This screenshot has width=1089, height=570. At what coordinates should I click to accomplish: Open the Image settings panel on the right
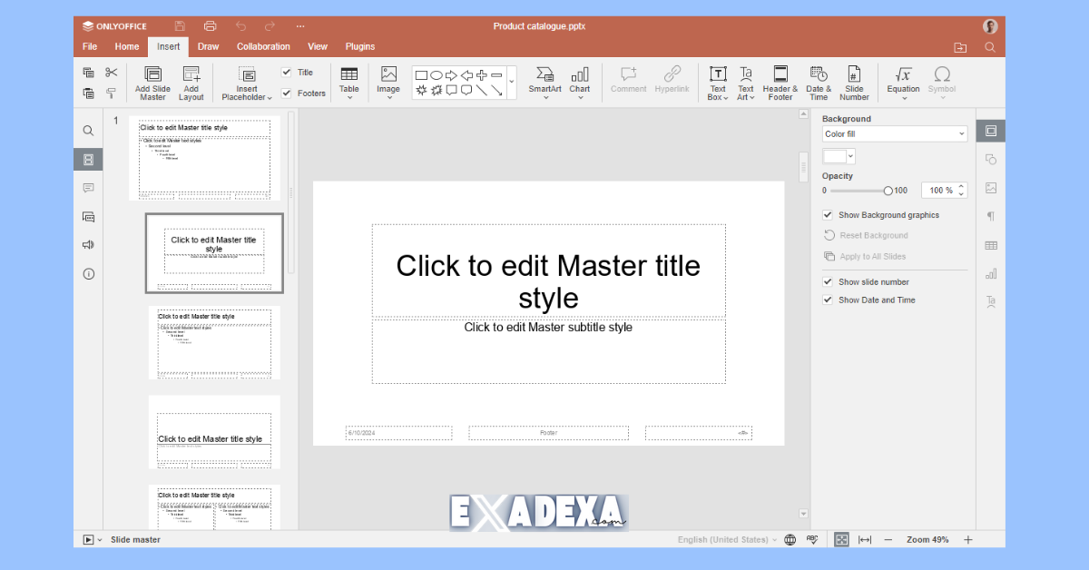(990, 188)
